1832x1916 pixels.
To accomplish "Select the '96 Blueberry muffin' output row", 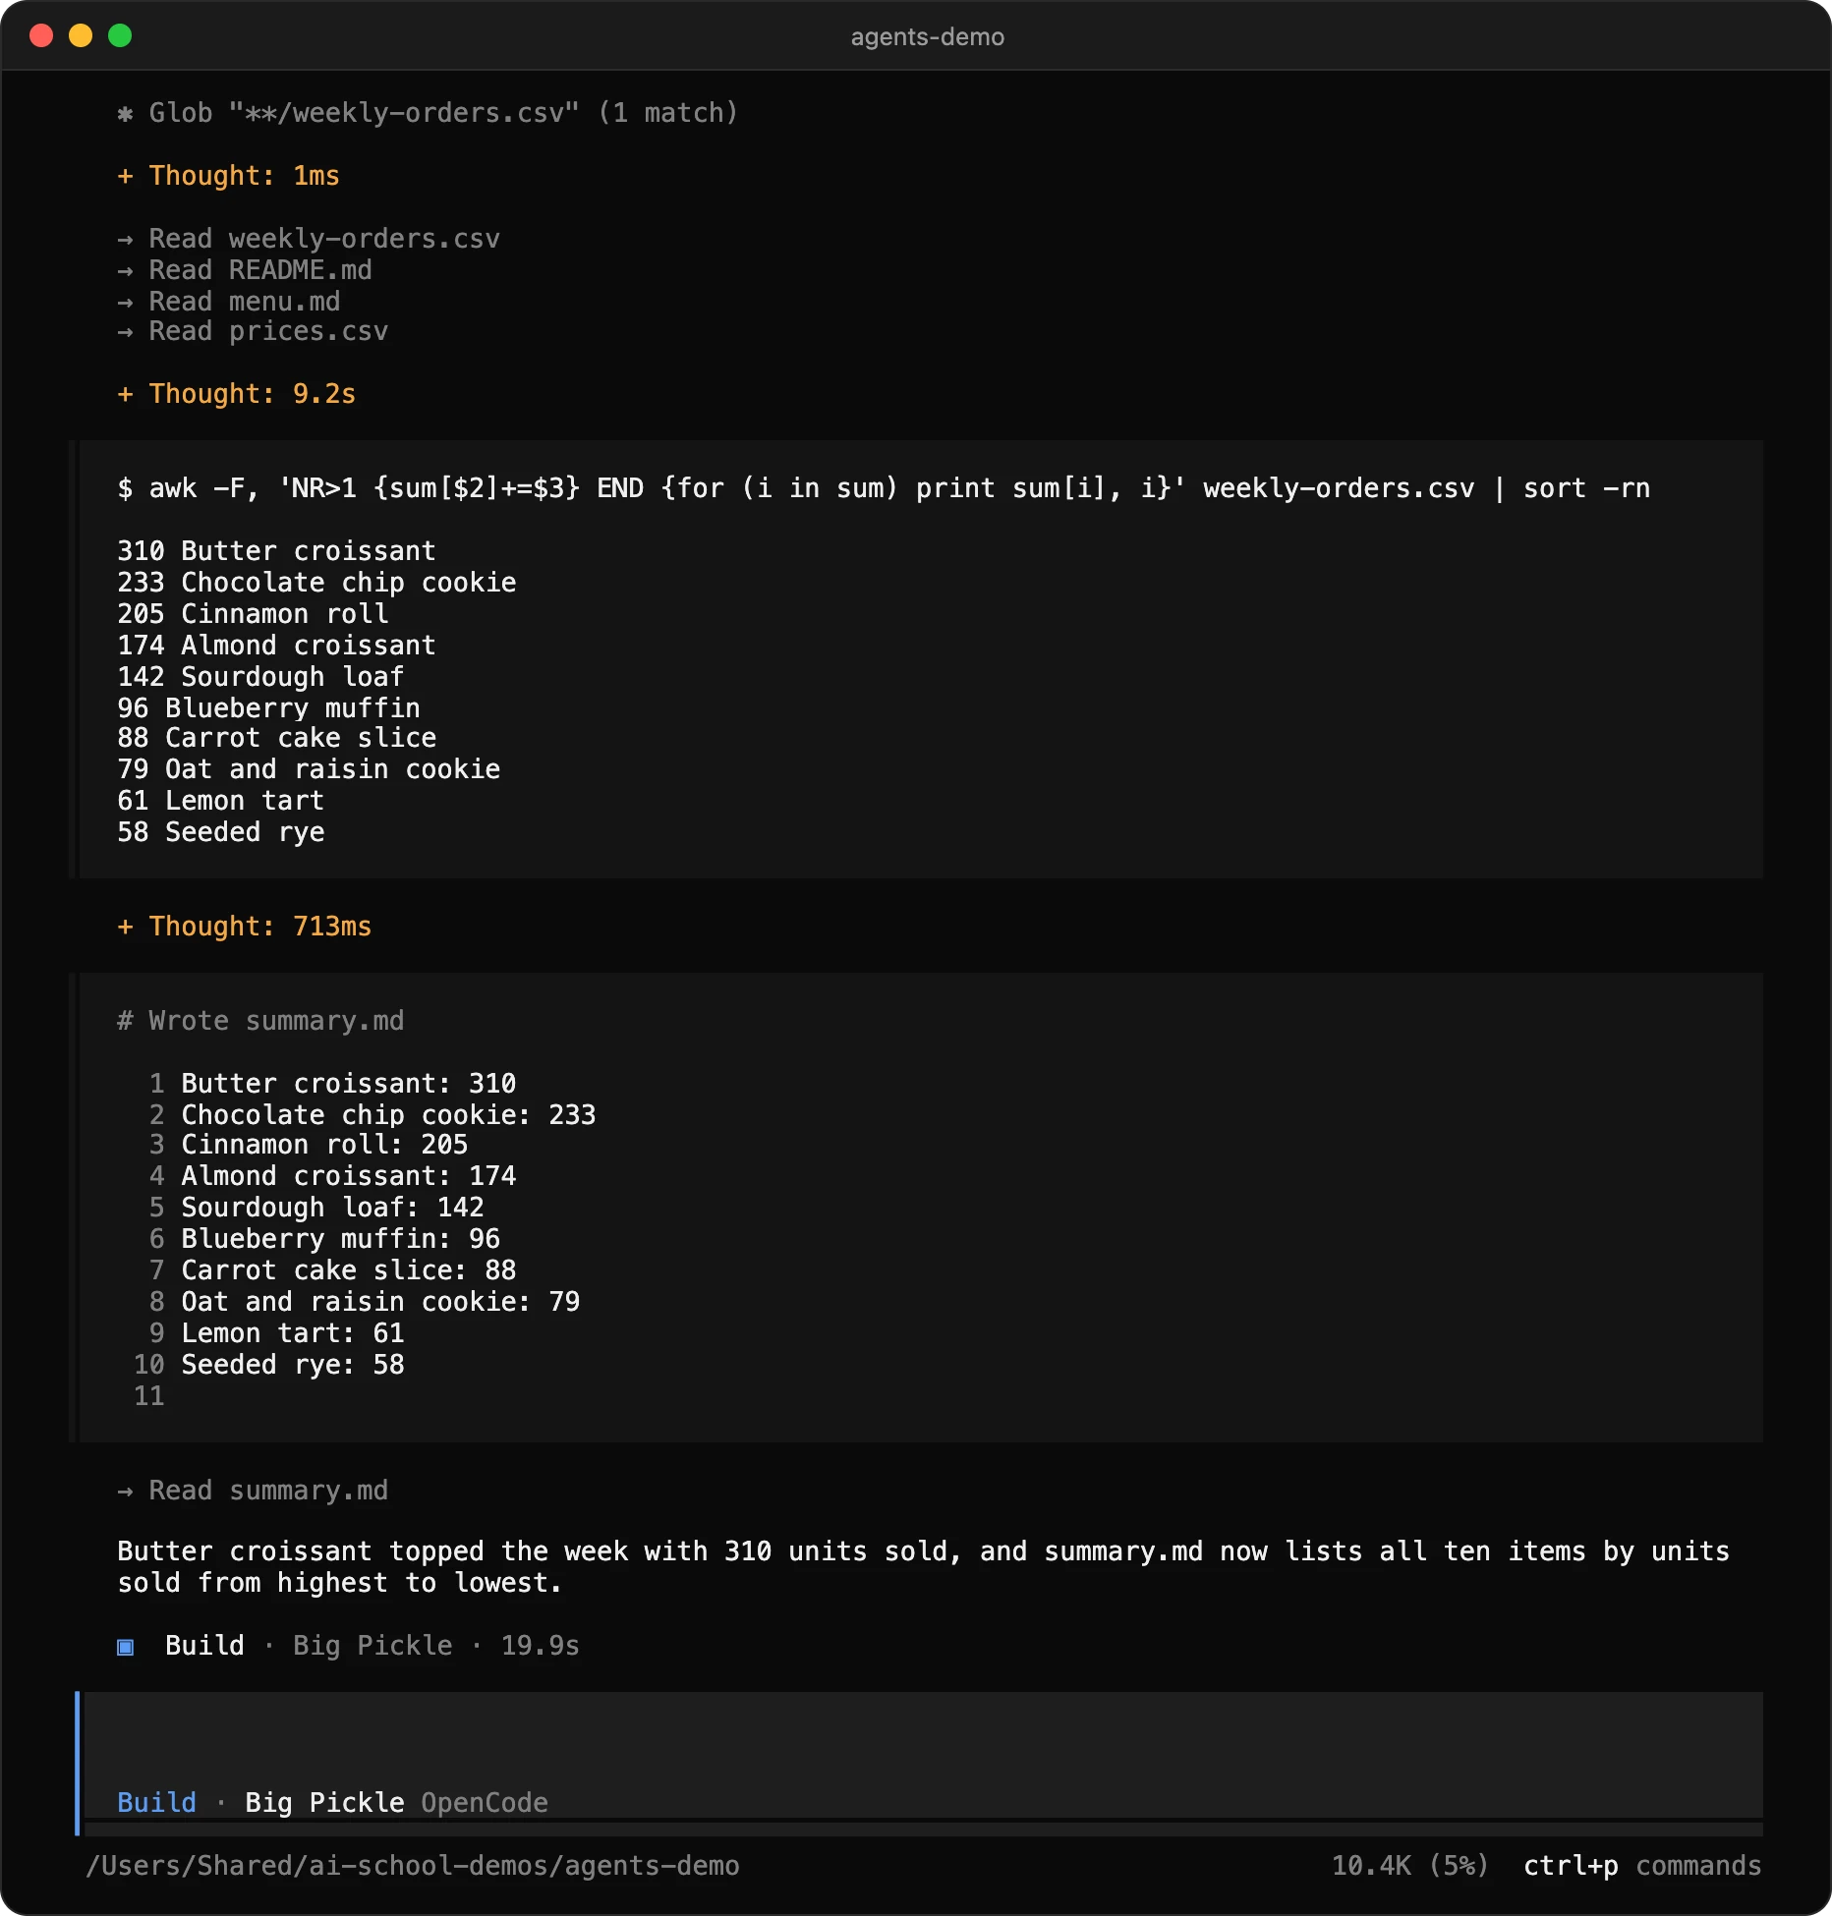I will [x=268, y=708].
